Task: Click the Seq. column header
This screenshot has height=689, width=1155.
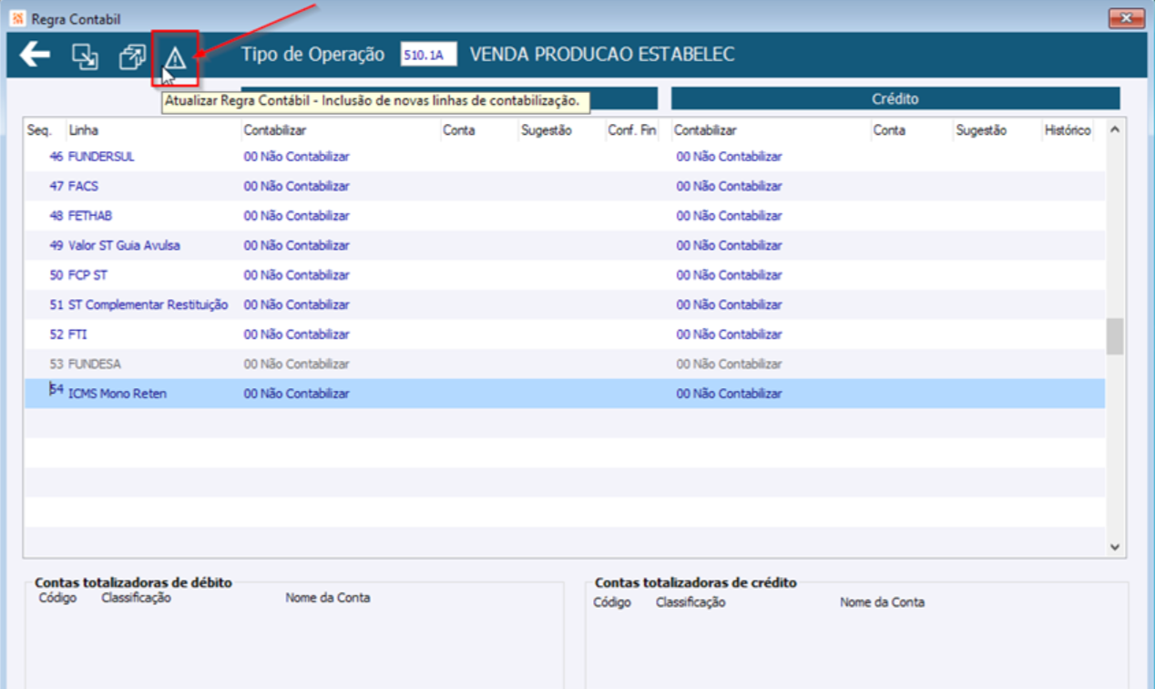Action: click(39, 130)
